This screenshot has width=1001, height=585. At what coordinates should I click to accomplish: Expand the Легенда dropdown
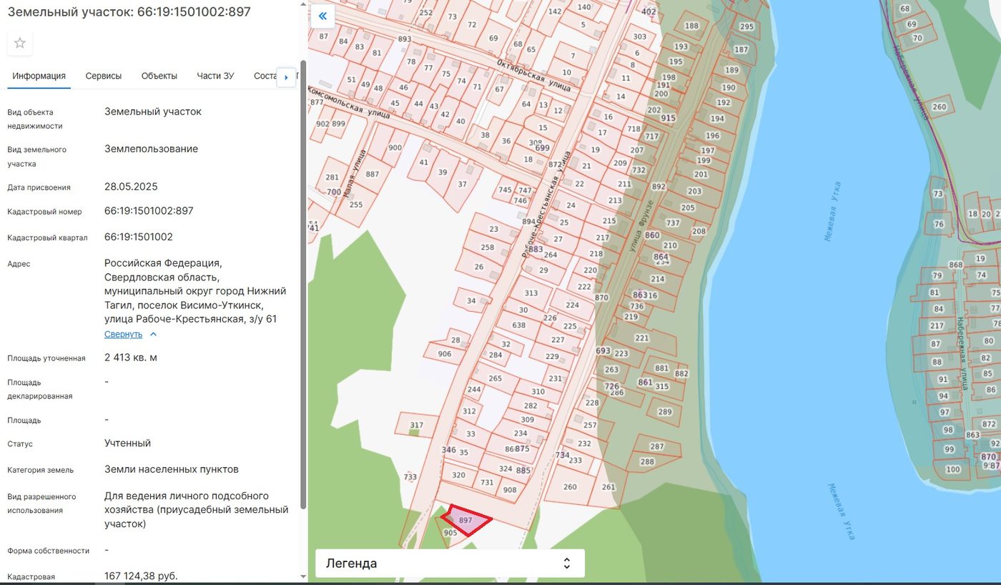(x=450, y=563)
